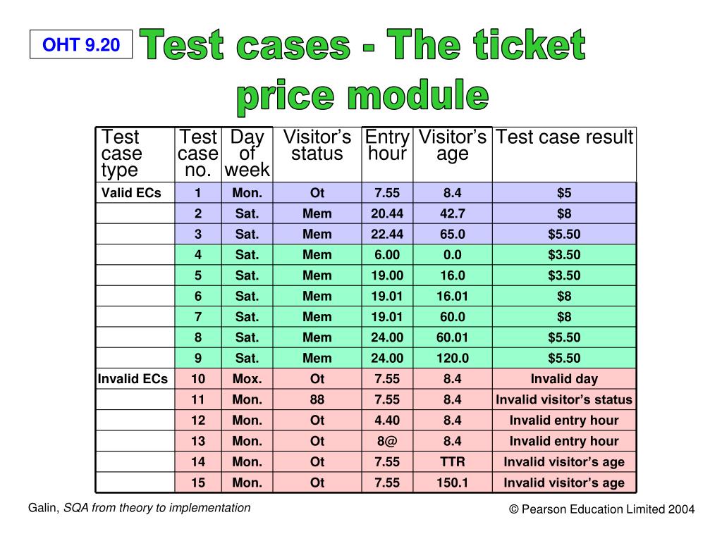Select the entry hour cell "8@"
Viewport: 722px width, 541px height.
(x=387, y=441)
